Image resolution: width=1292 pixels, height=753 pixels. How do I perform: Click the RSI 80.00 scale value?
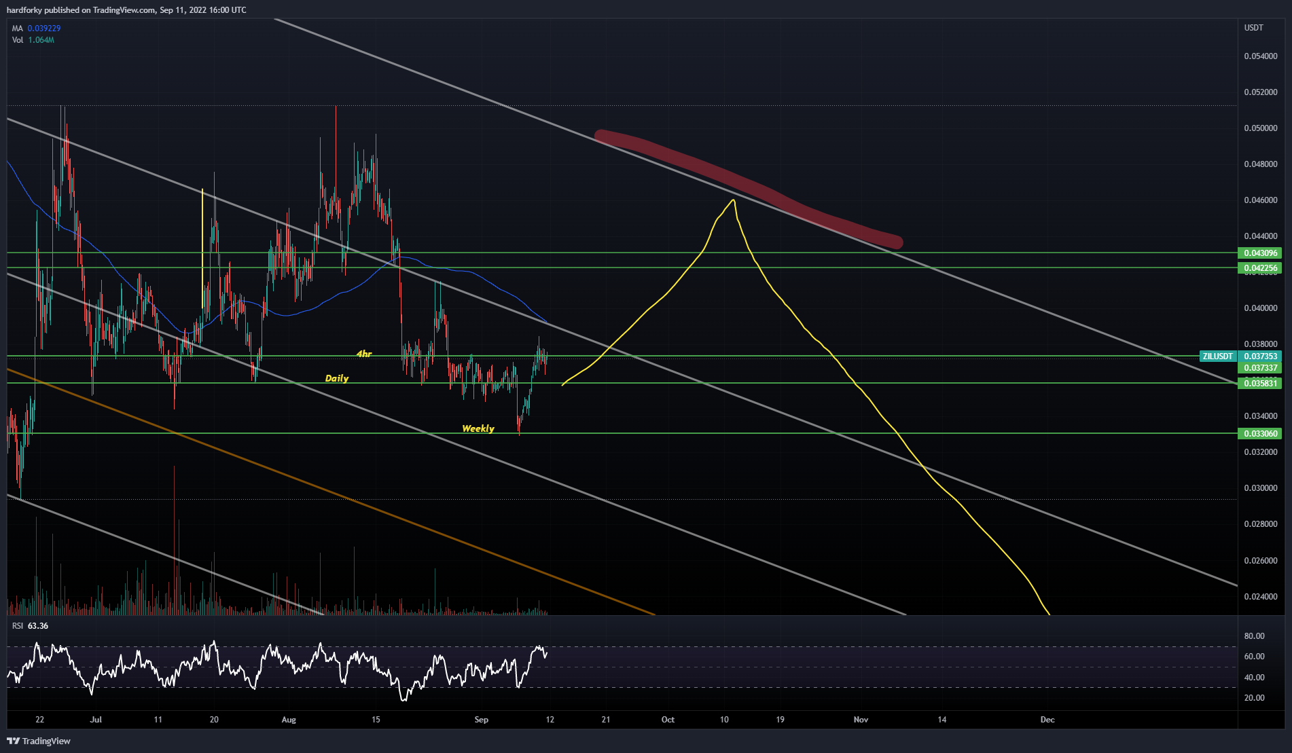(1254, 636)
